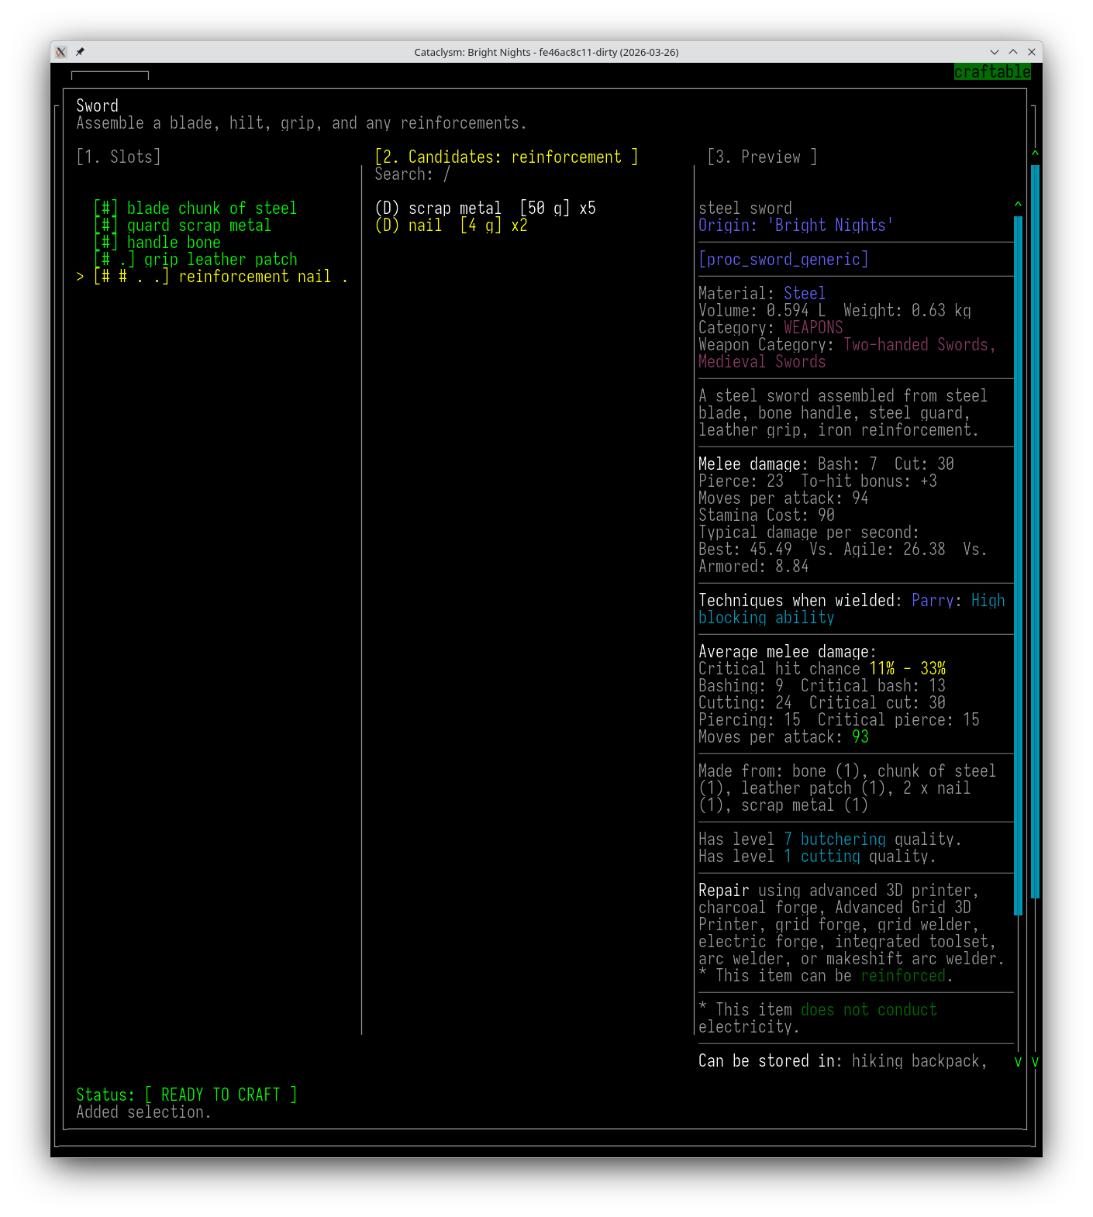Select the 'handle bone' slot
Viewport: 1093px width, 1217px height.
coord(157,242)
